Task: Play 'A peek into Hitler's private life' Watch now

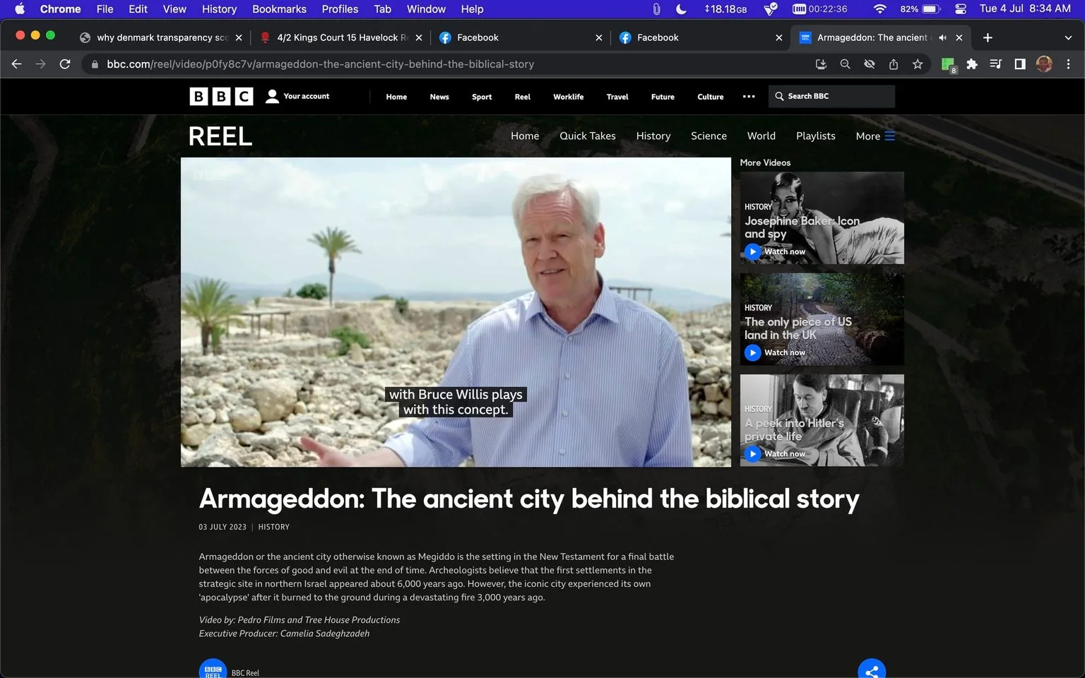Action: tap(775, 453)
